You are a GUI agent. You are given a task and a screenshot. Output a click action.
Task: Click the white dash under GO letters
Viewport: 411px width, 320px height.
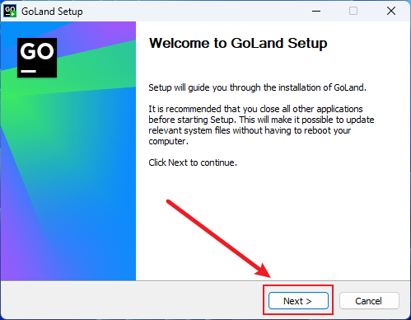coord(29,71)
